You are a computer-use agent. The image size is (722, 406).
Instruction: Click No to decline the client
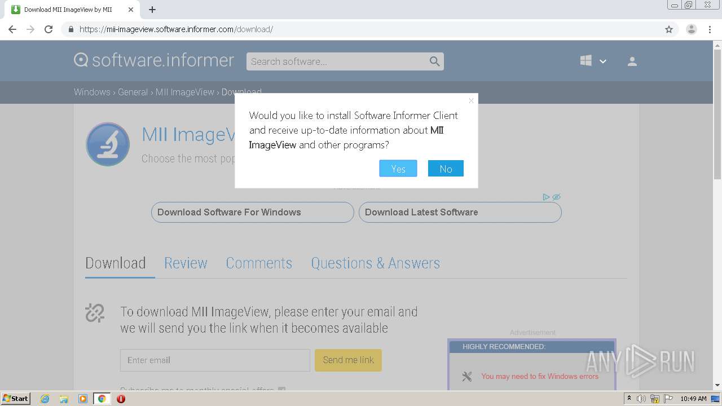pyautogui.click(x=446, y=169)
